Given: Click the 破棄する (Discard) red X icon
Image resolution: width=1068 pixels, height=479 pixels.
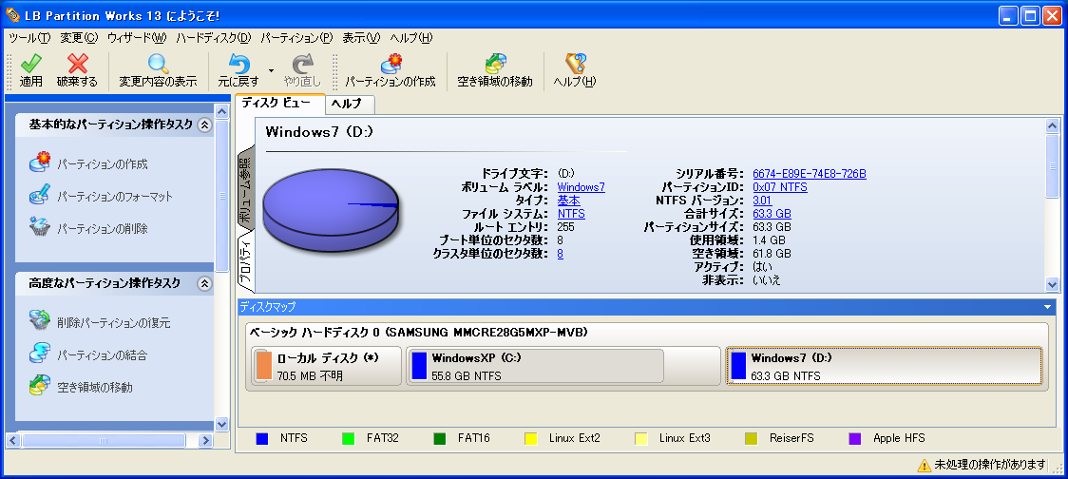Looking at the screenshot, I should [x=77, y=64].
